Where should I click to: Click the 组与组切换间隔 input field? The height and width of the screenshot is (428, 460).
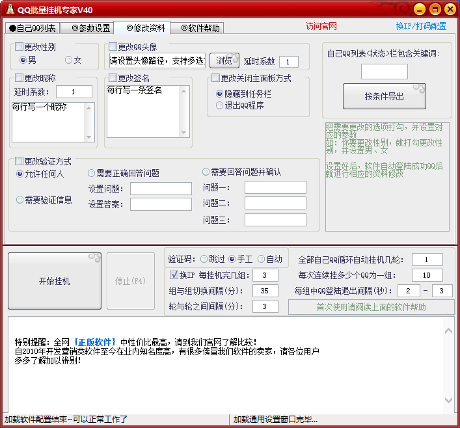point(265,291)
